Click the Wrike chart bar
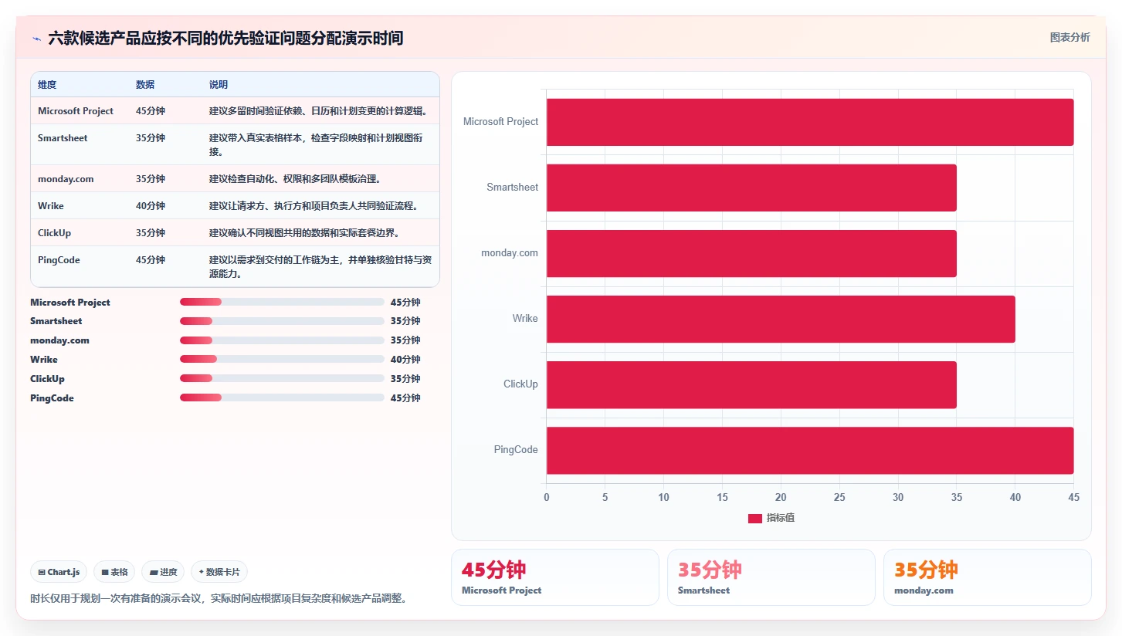This screenshot has width=1122, height=636. point(781,319)
